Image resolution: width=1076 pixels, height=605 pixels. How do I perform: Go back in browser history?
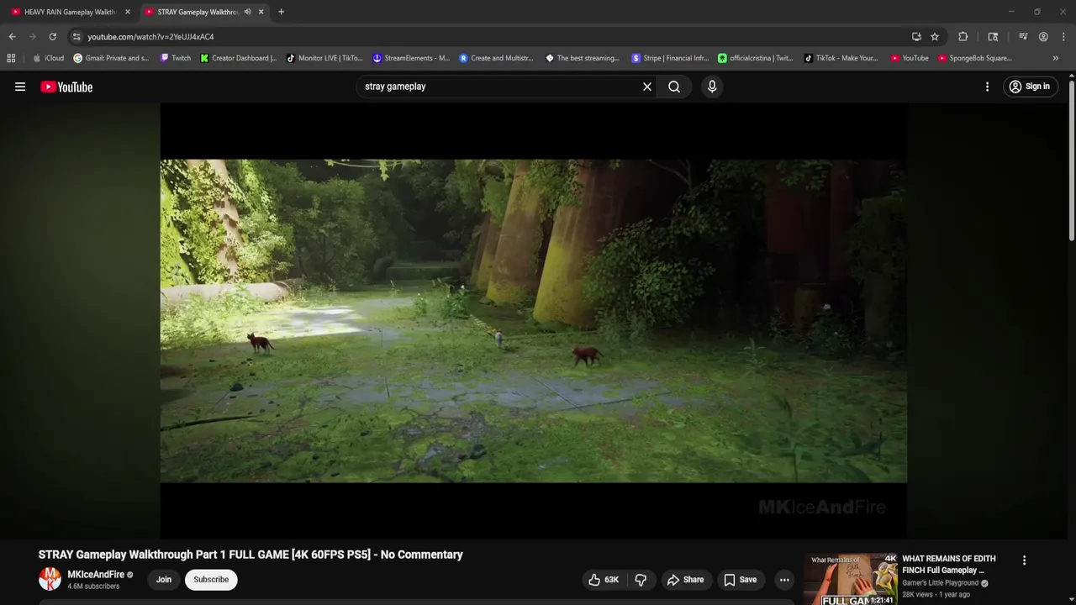click(12, 37)
